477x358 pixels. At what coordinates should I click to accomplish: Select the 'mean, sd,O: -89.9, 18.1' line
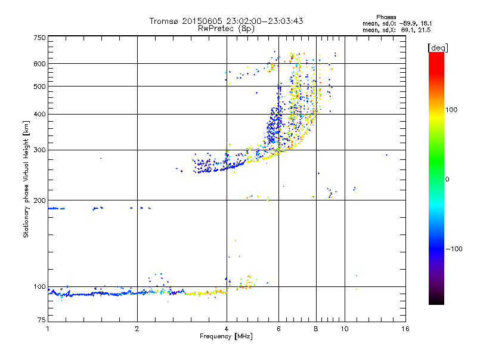[397, 23]
